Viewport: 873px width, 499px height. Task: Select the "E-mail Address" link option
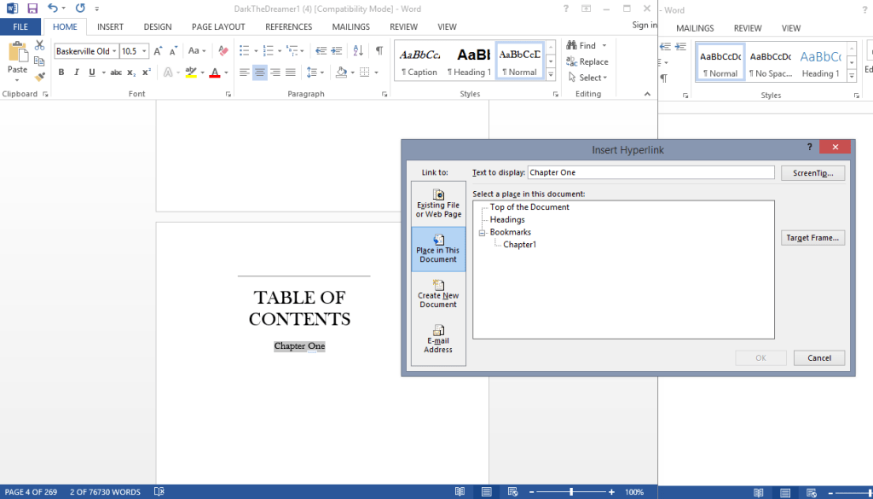pyautogui.click(x=438, y=337)
